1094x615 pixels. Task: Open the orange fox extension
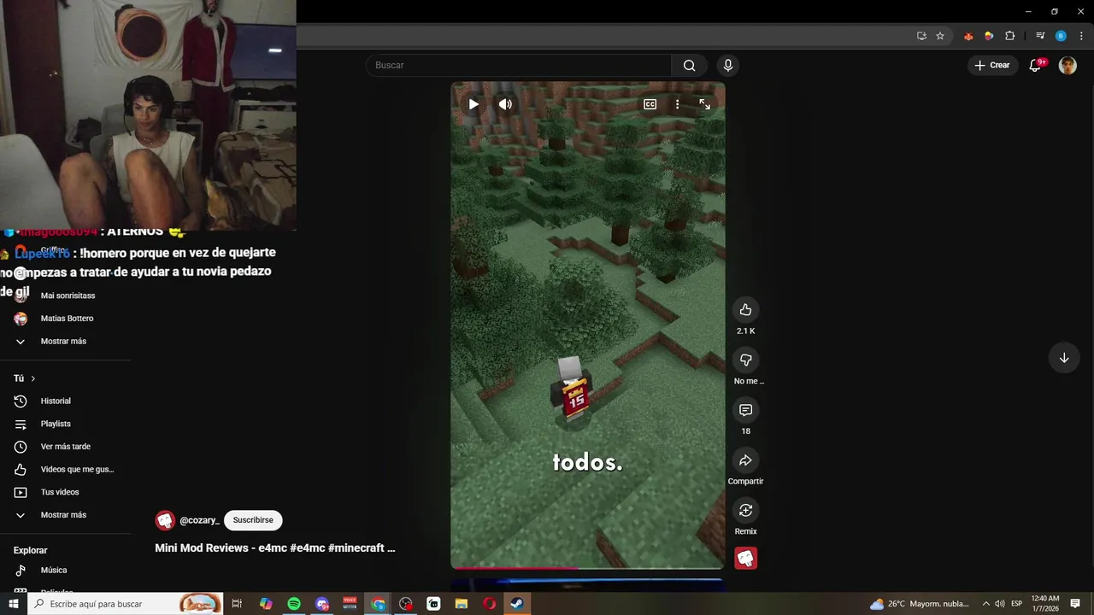[x=968, y=36]
